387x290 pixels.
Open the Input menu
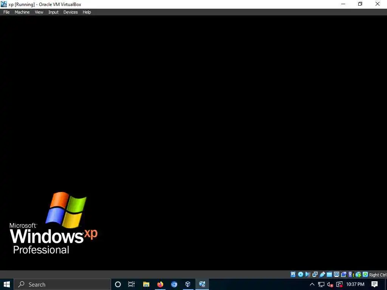tap(54, 12)
